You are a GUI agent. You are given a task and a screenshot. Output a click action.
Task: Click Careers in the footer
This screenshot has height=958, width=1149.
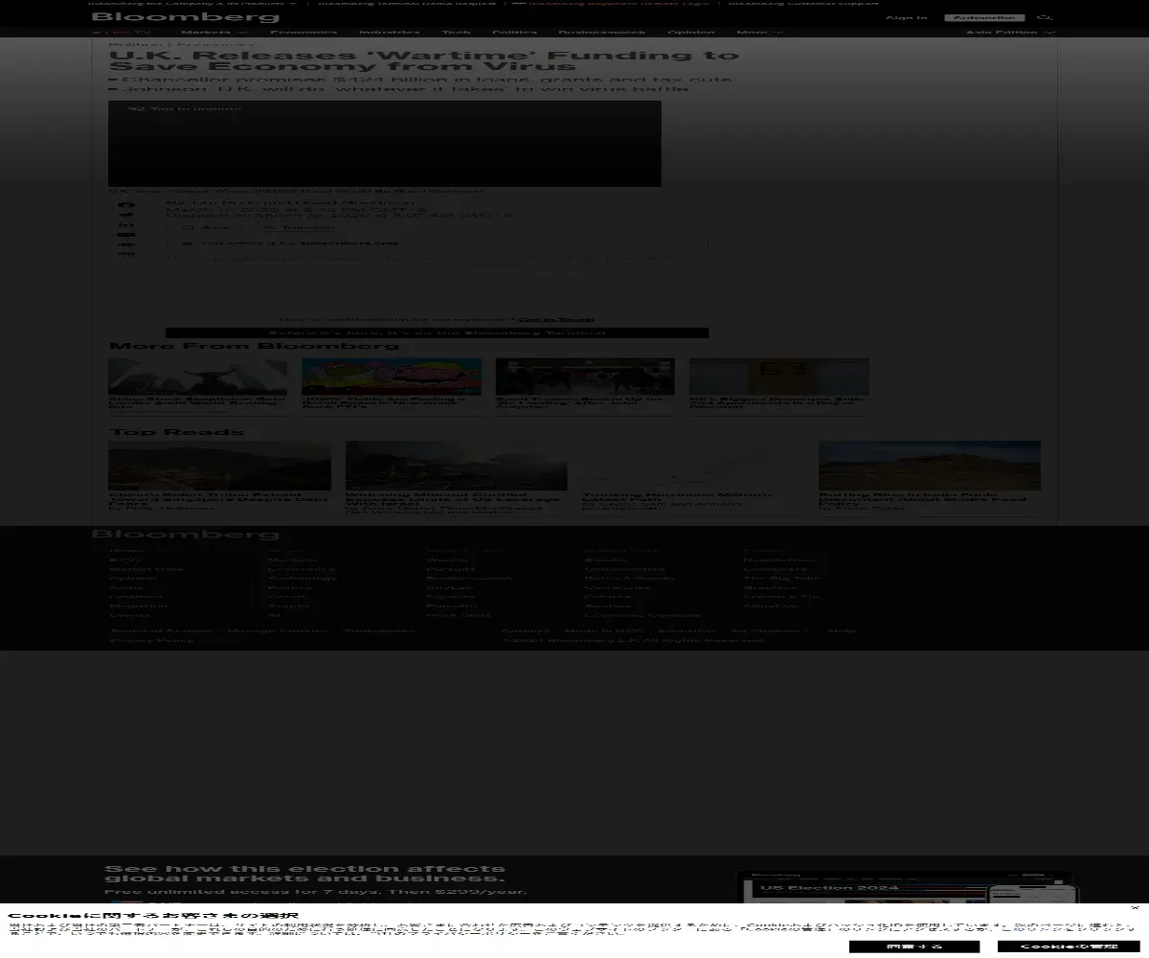click(x=526, y=631)
